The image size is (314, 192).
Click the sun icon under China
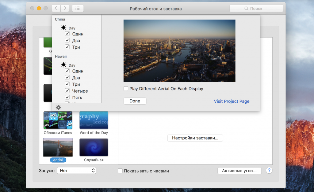click(x=63, y=28)
